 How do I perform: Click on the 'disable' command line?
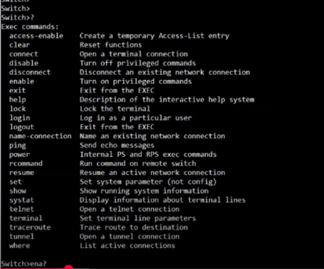[24, 63]
